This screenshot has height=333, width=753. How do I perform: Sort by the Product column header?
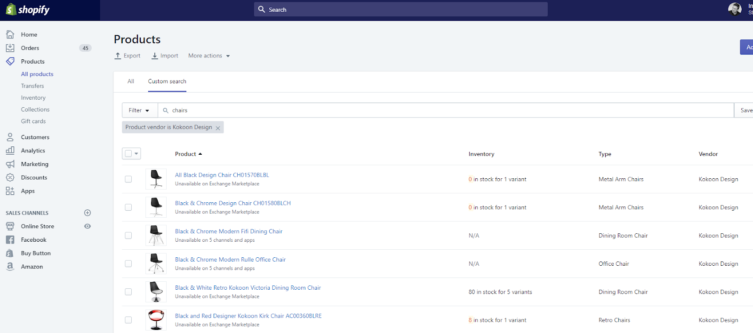(188, 154)
